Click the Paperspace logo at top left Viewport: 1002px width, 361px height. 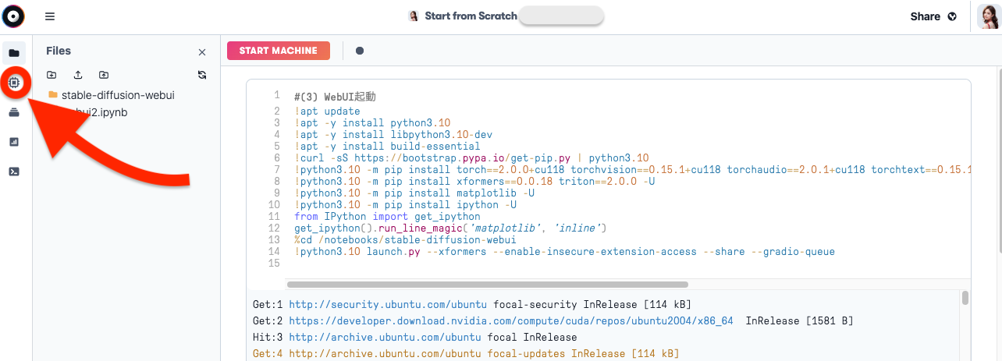tap(14, 16)
